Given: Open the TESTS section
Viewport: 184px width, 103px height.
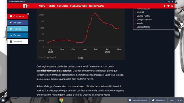Looking at the screenshot, I should click(x=51, y=6).
